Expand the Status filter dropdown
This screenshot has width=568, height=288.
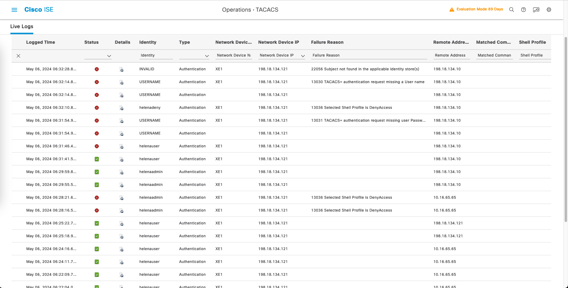pos(109,56)
